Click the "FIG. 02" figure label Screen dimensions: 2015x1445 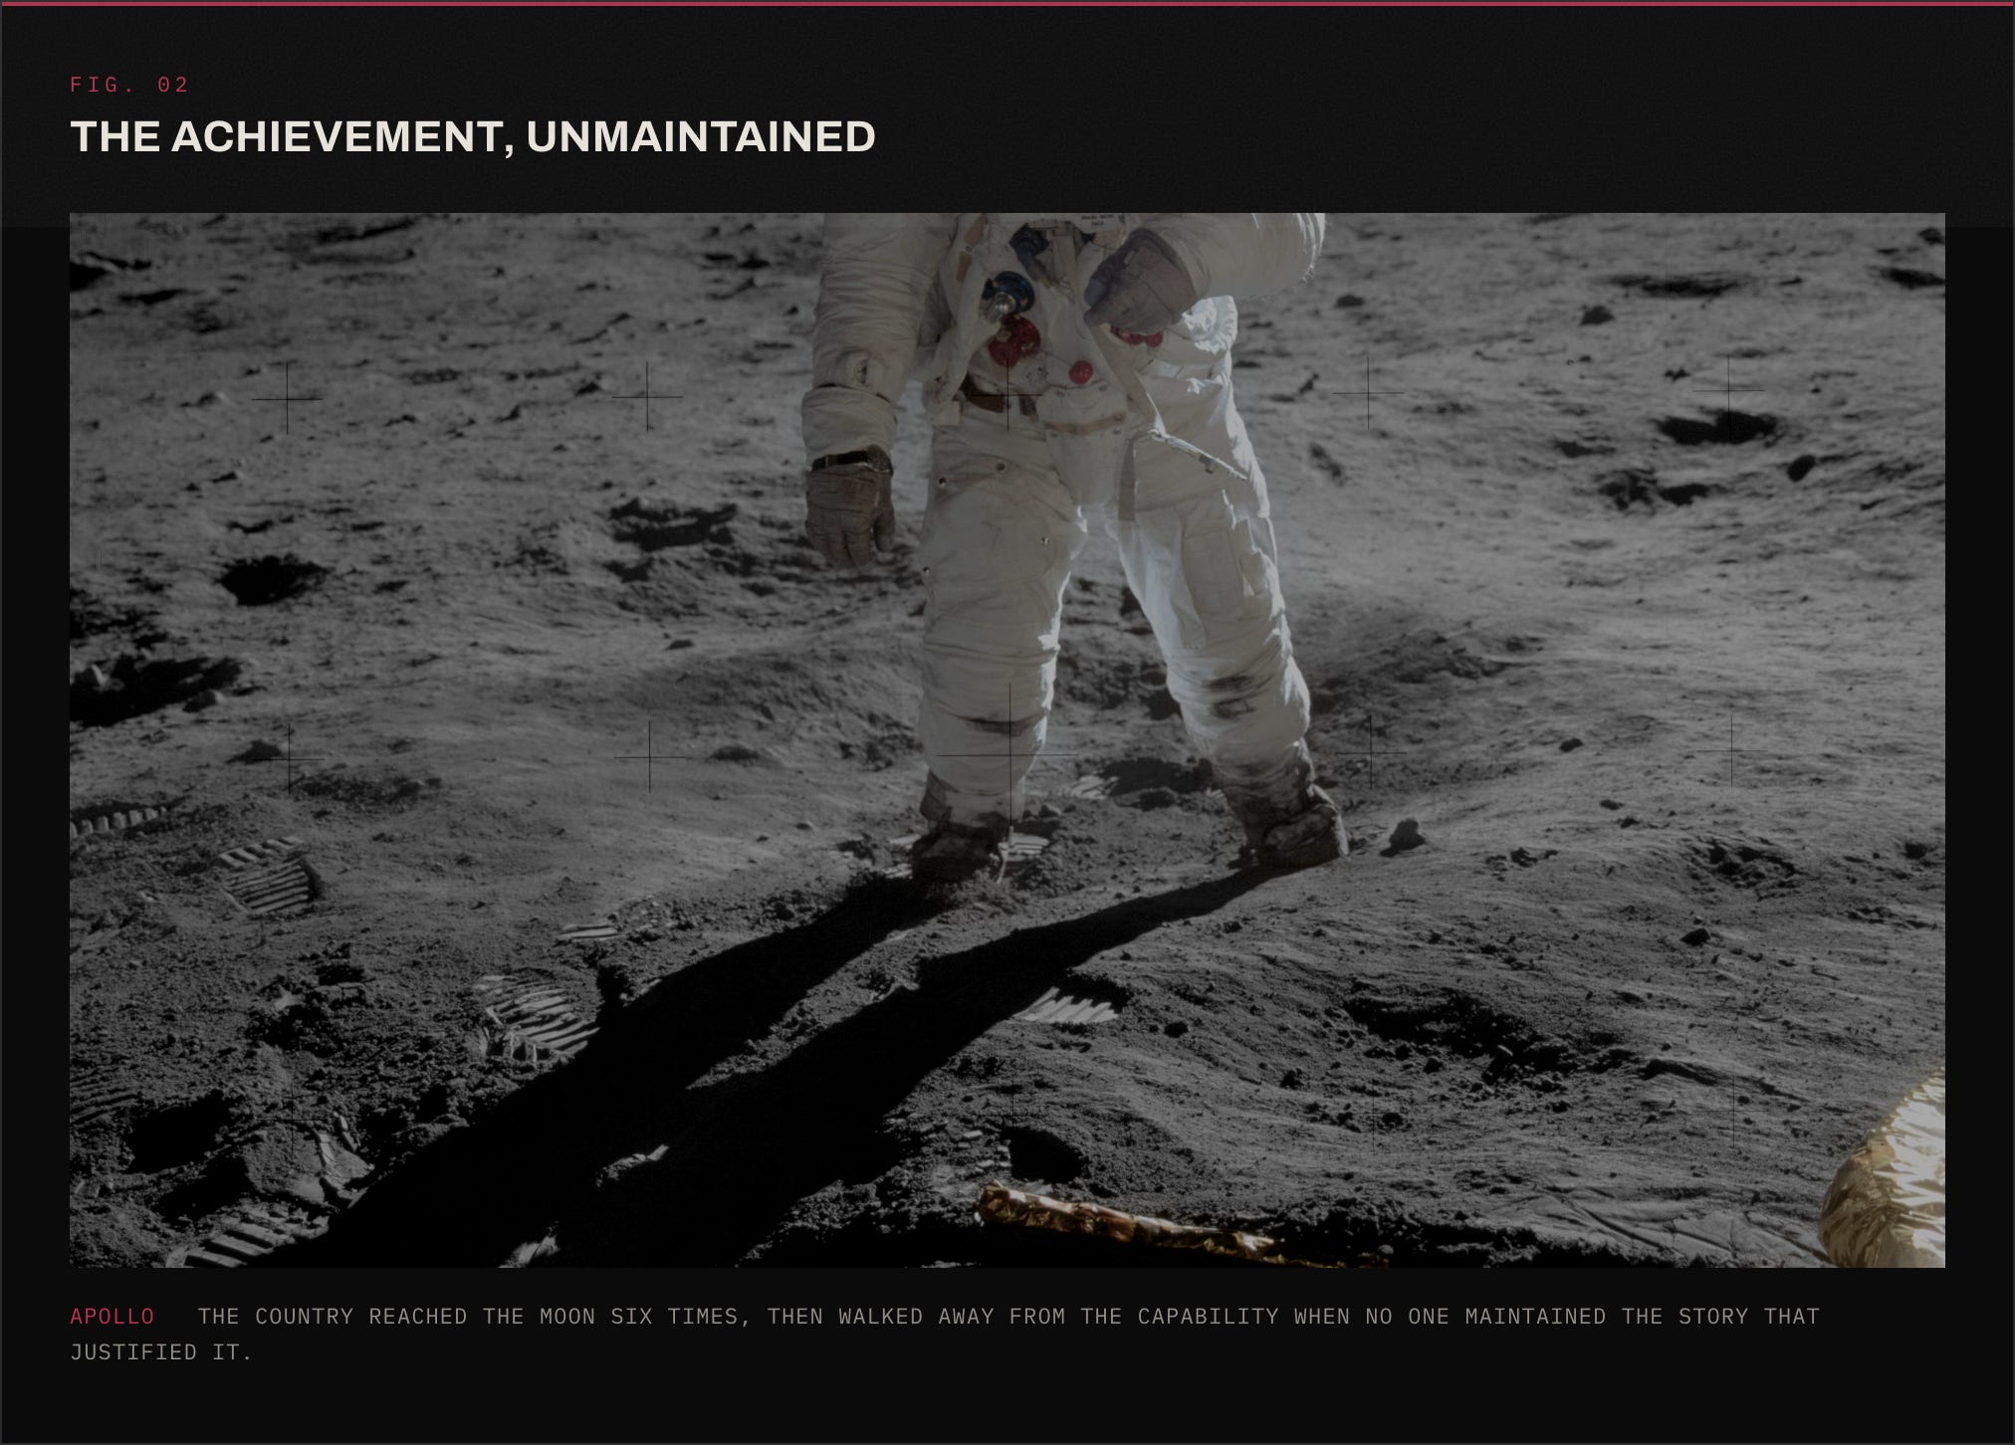[x=129, y=85]
